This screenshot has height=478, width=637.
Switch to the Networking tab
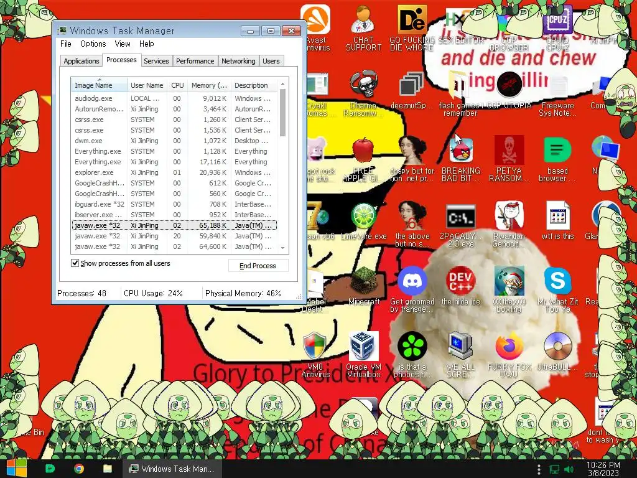tap(238, 61)
